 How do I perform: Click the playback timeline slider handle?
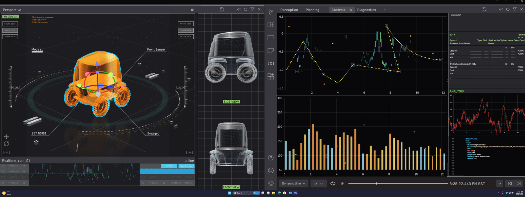point(377,183)
